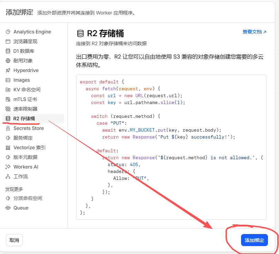
Task: Click the browser rendering icon in sidebar
Action: 8,41
